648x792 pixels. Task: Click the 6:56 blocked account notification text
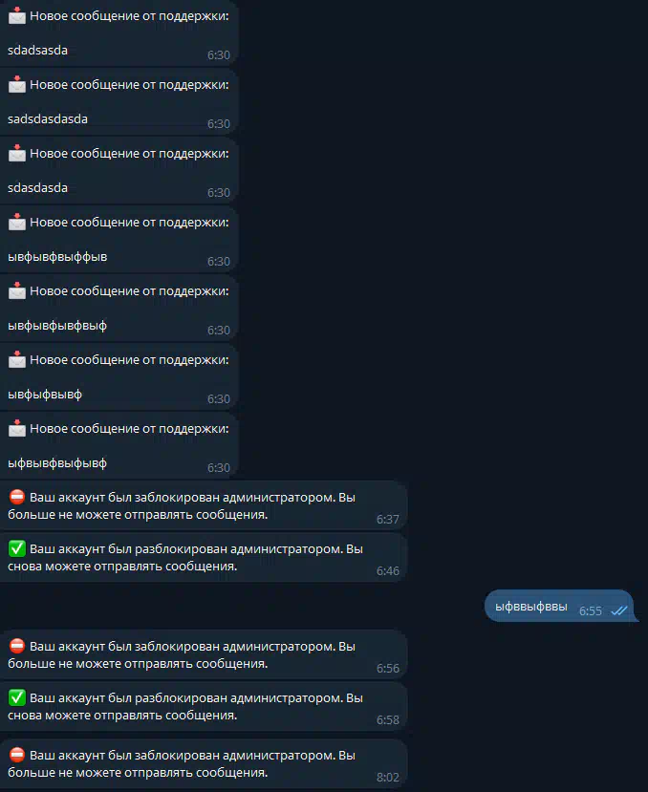pos(182,655)
